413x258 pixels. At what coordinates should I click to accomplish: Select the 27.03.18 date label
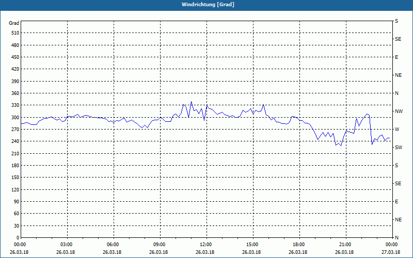[x=391, y=252]
